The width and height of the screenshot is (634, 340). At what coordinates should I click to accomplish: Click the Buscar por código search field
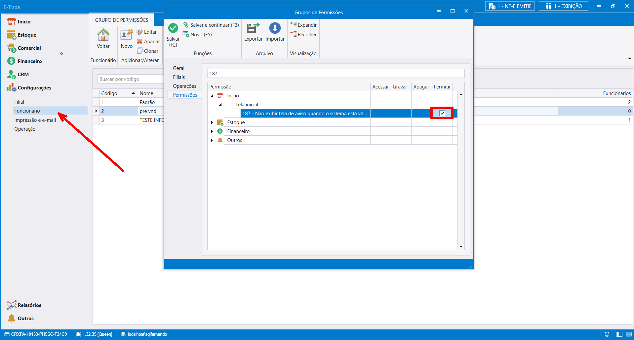131,79
